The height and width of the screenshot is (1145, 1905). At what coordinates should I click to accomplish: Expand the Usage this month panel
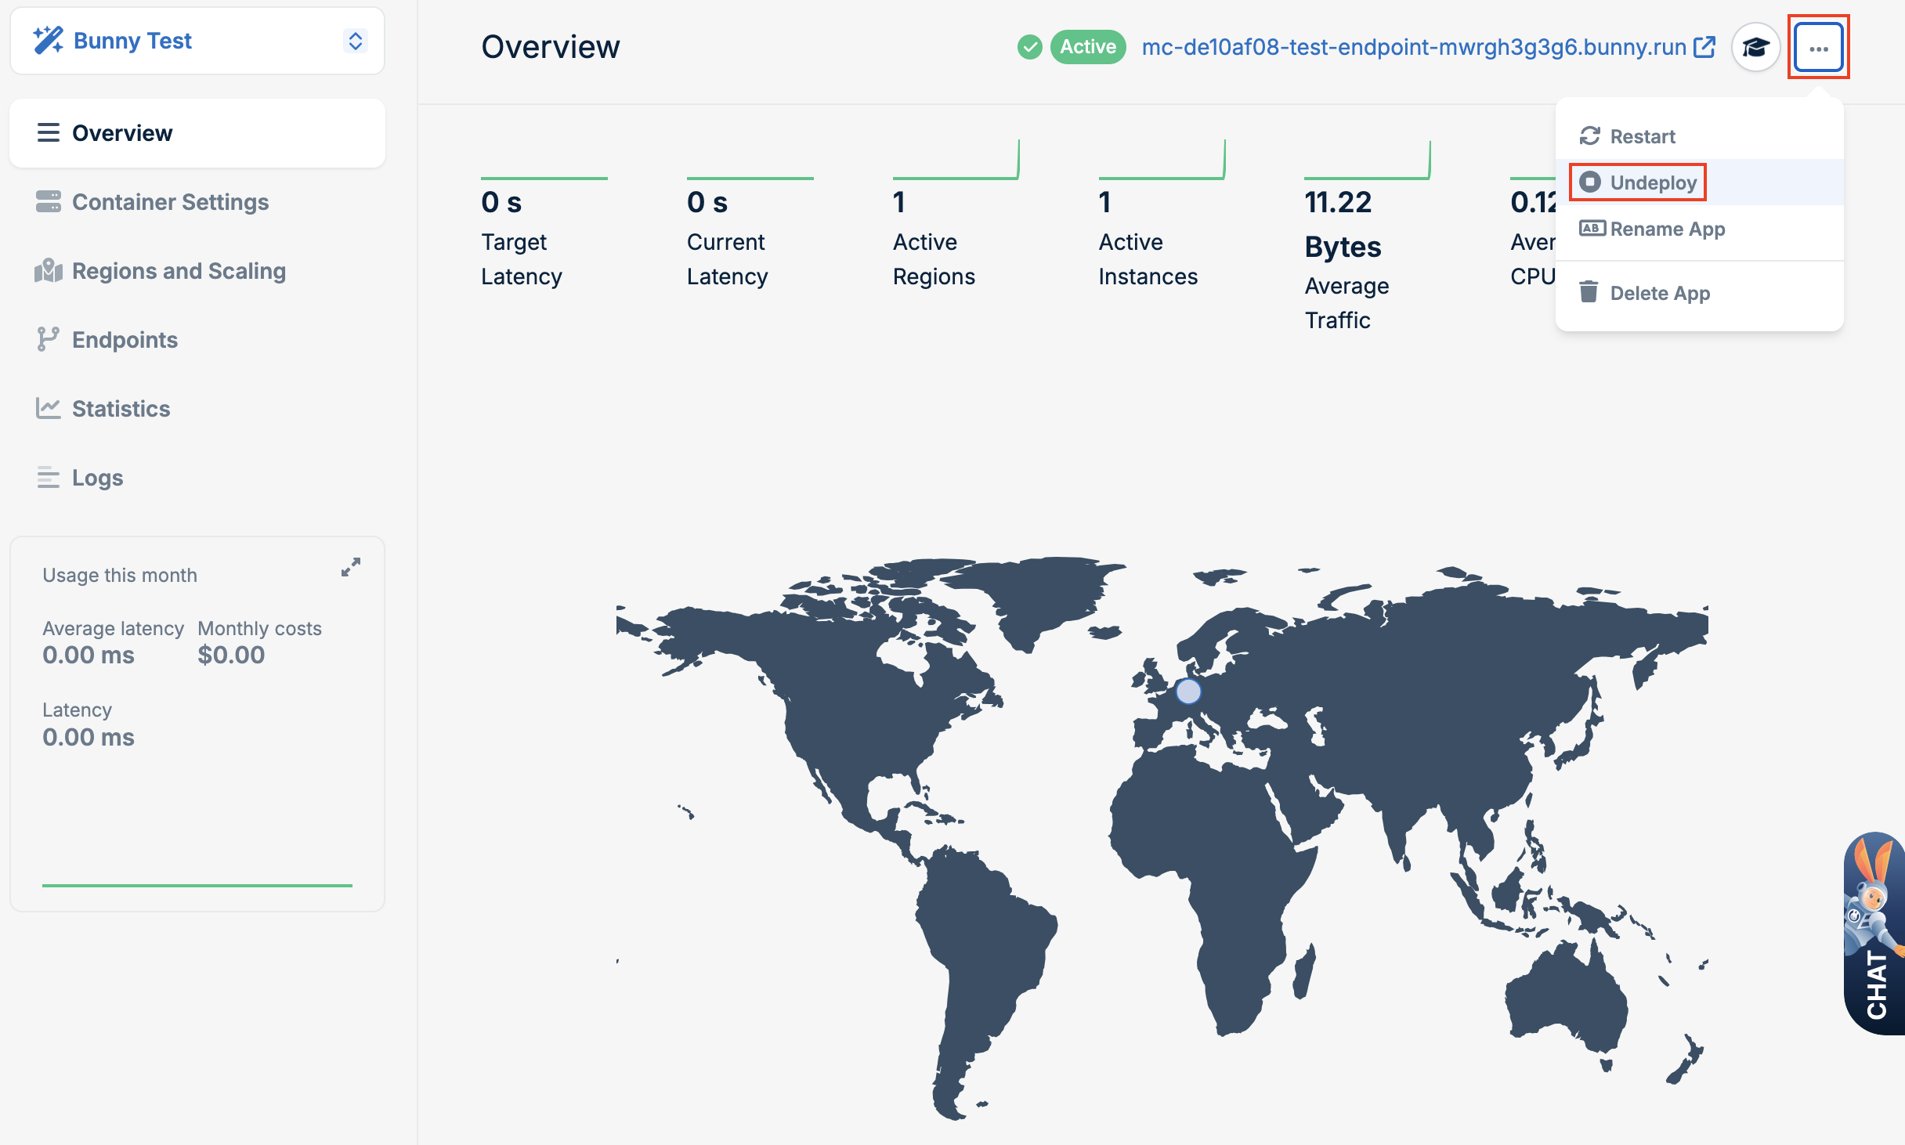(350, 567)
